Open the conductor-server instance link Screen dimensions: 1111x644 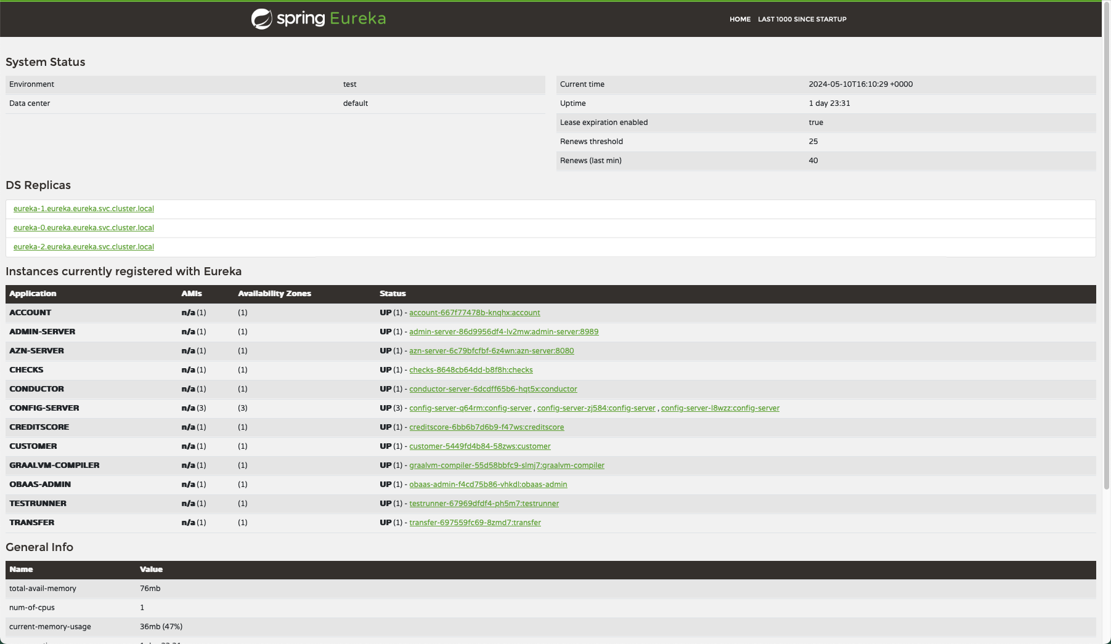(493, 388)
